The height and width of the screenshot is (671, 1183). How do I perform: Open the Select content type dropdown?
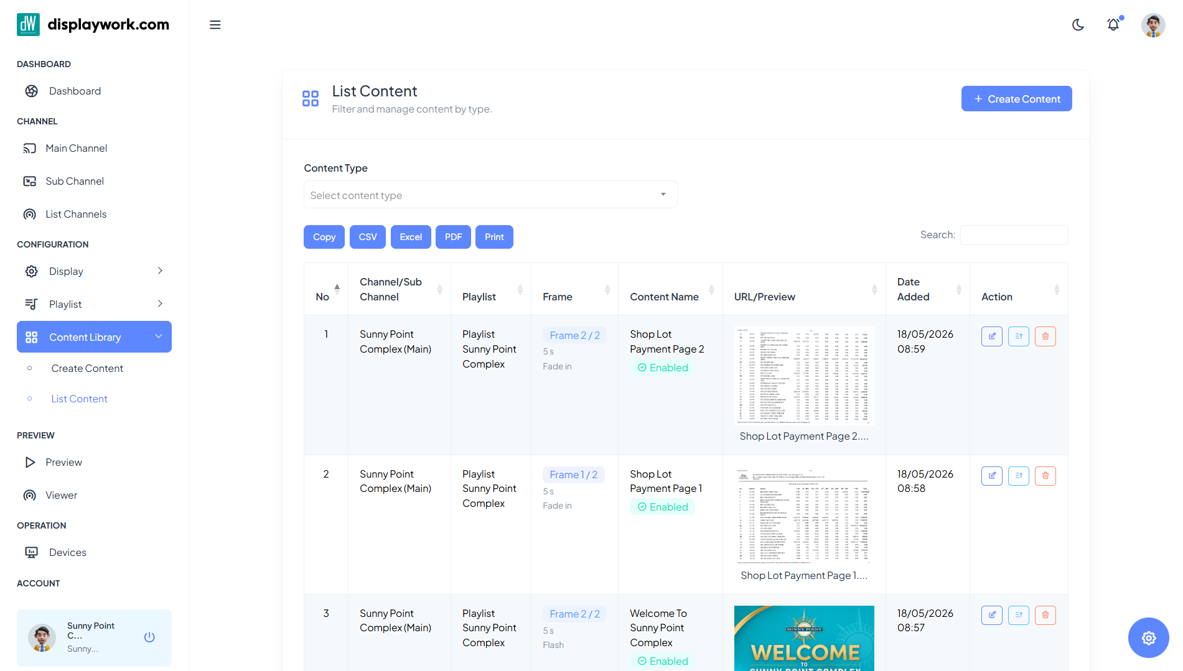click(x=490, y=195)
